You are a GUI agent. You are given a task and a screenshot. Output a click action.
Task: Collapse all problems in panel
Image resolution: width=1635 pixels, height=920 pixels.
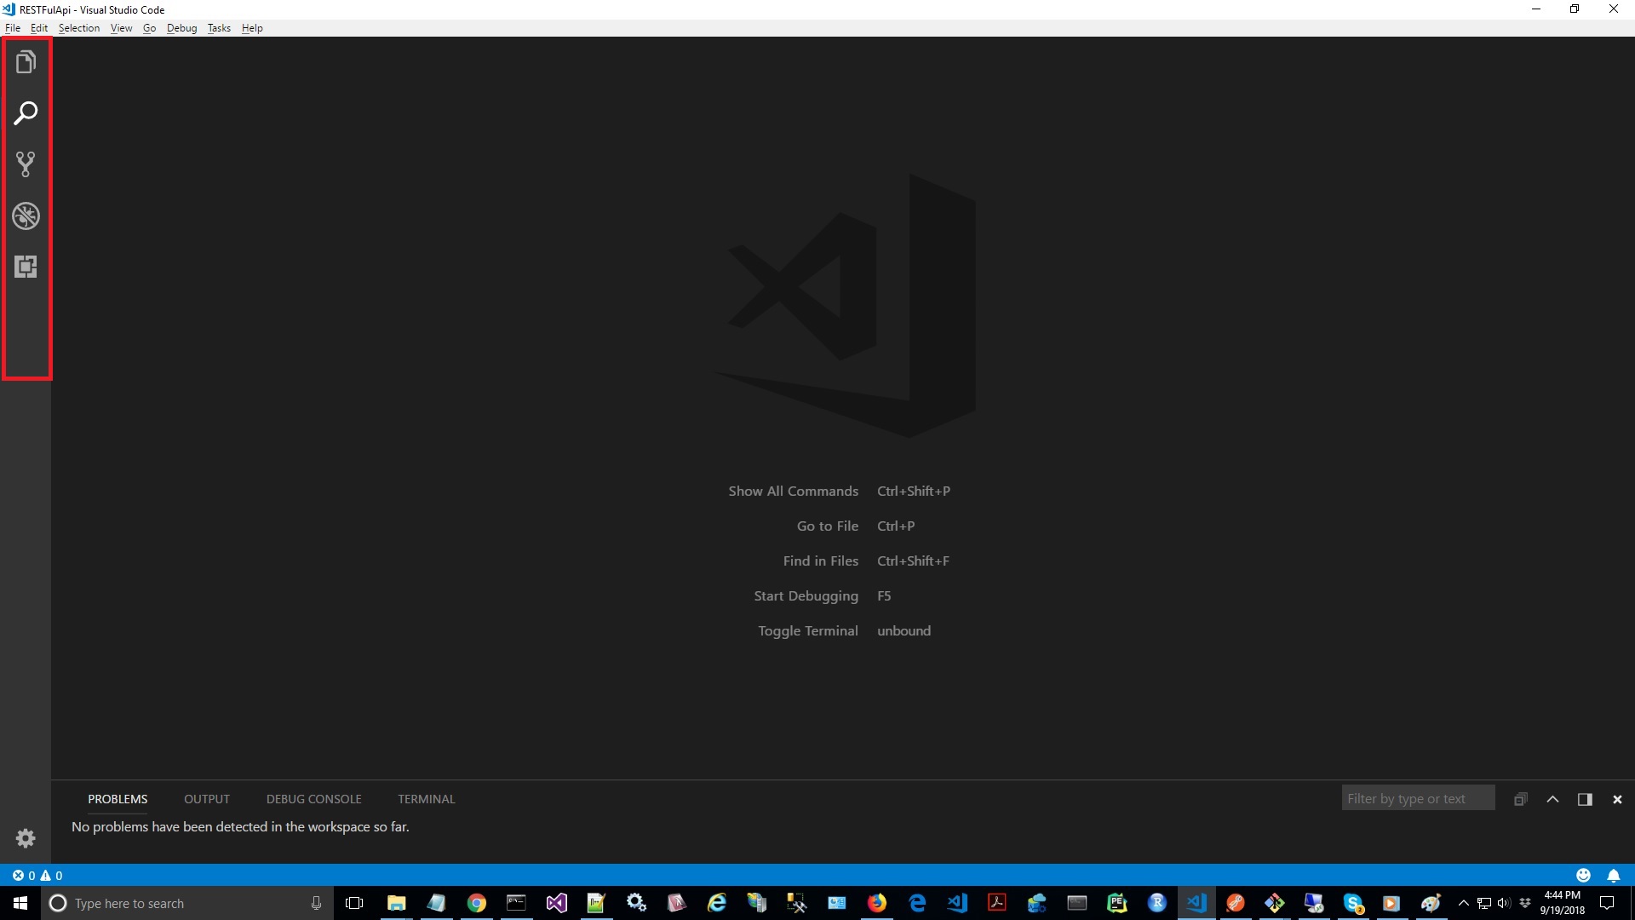1520,799
